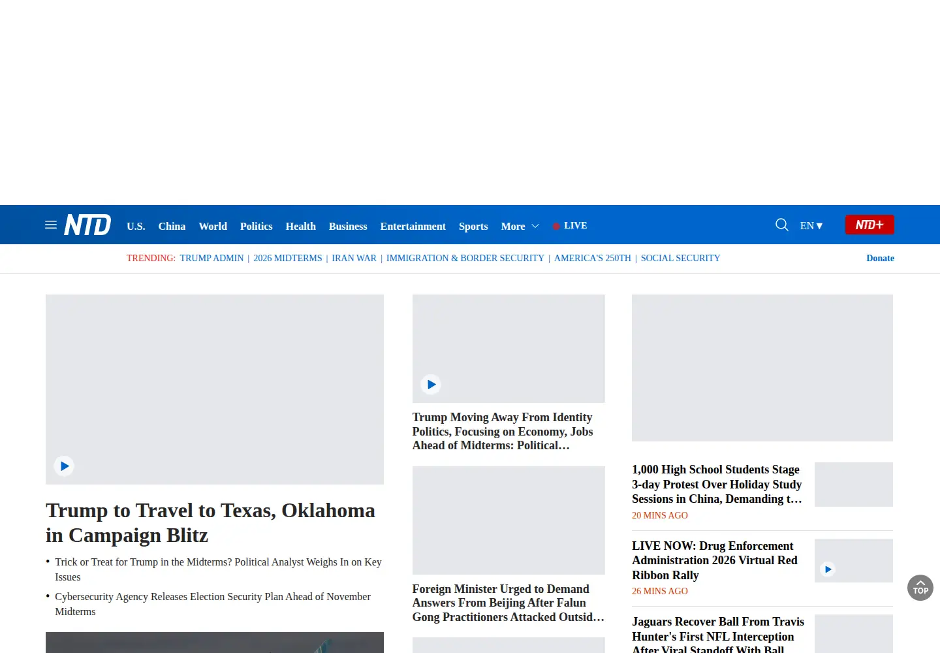Open Trump to Travel to Texas headline

[x=210, y=522]
